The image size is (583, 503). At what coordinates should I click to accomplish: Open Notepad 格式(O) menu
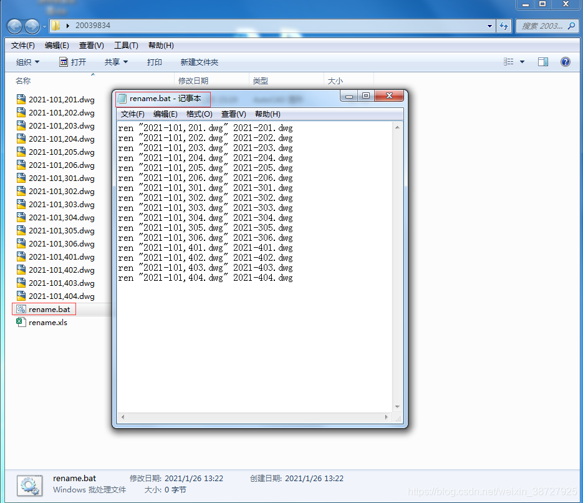click(200, 114)
